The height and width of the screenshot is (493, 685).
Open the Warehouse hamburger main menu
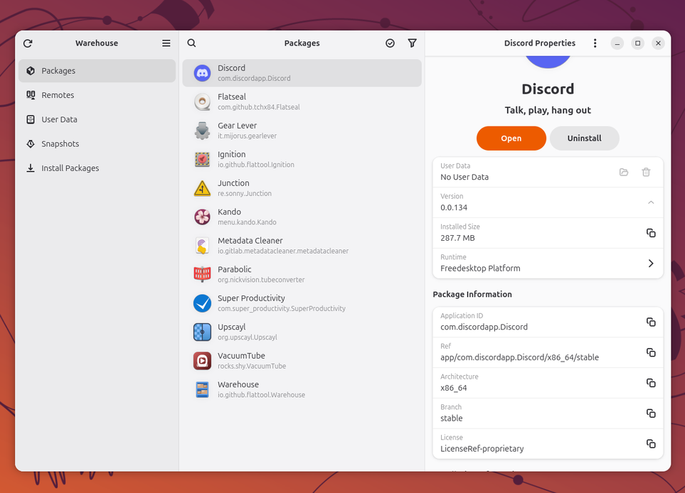coord(166,43)
